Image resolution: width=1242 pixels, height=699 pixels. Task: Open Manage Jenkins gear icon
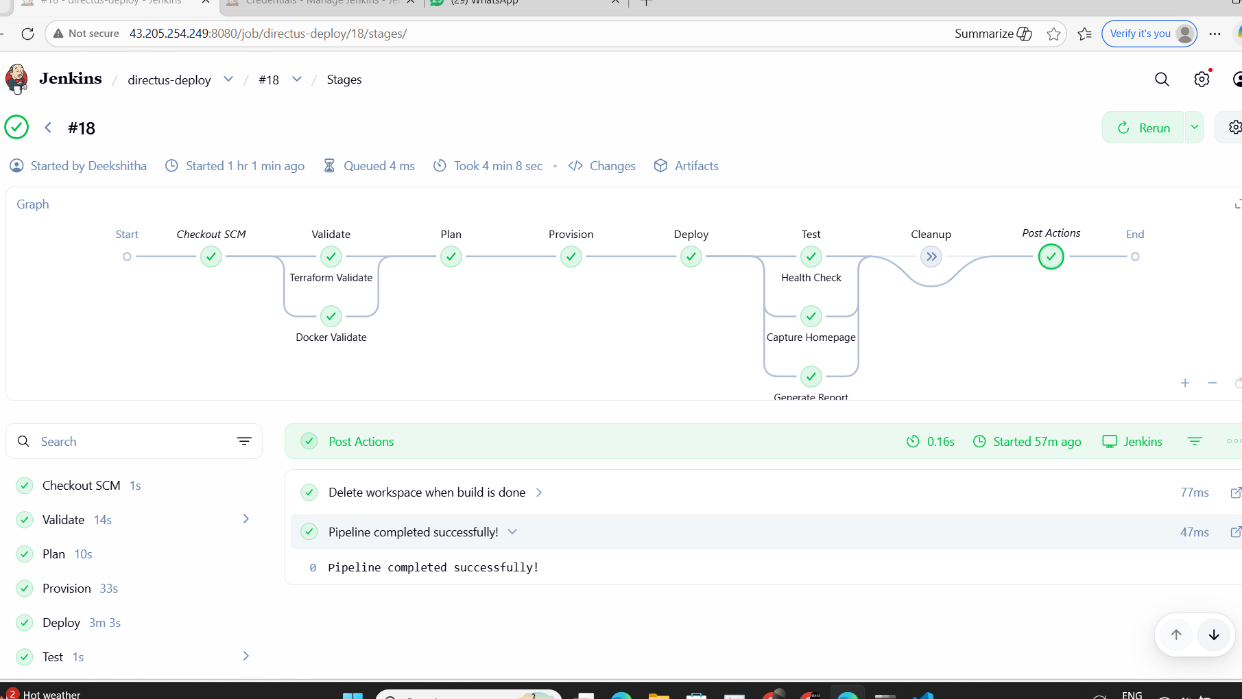[1202, 80]
